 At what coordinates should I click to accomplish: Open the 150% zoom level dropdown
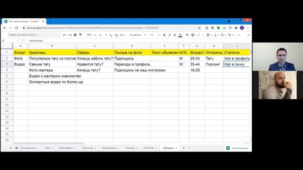(91, 35)
